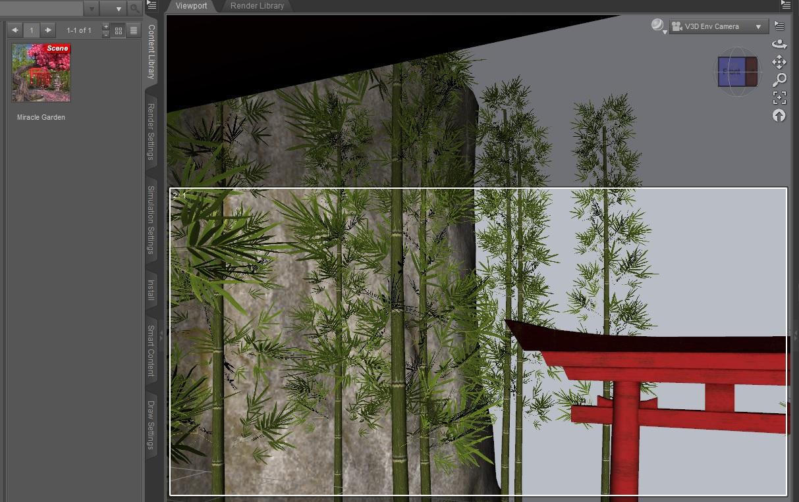
Task: Open the Smart Content side tab
Action: pyautogui.click(x=152, y=351)
